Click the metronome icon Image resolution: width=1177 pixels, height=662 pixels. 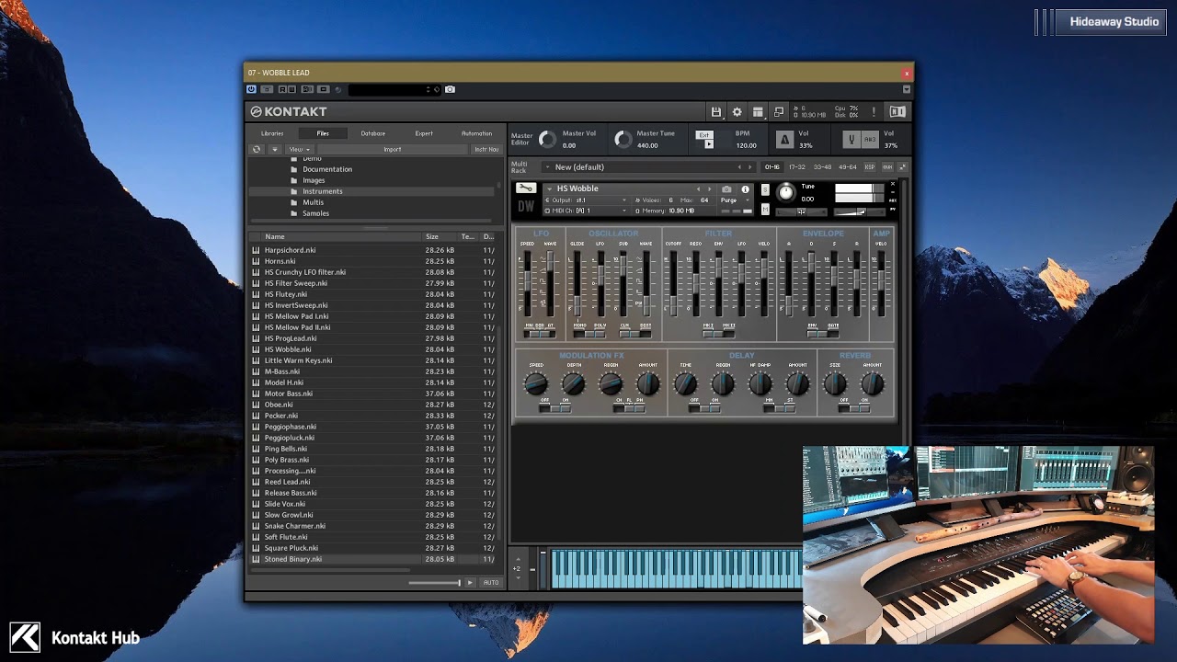(x=784, y=139)
